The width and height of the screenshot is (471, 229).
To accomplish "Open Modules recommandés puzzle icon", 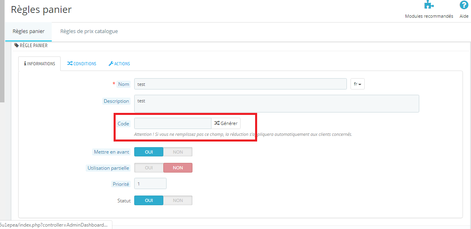I will [x=429, y=5].
